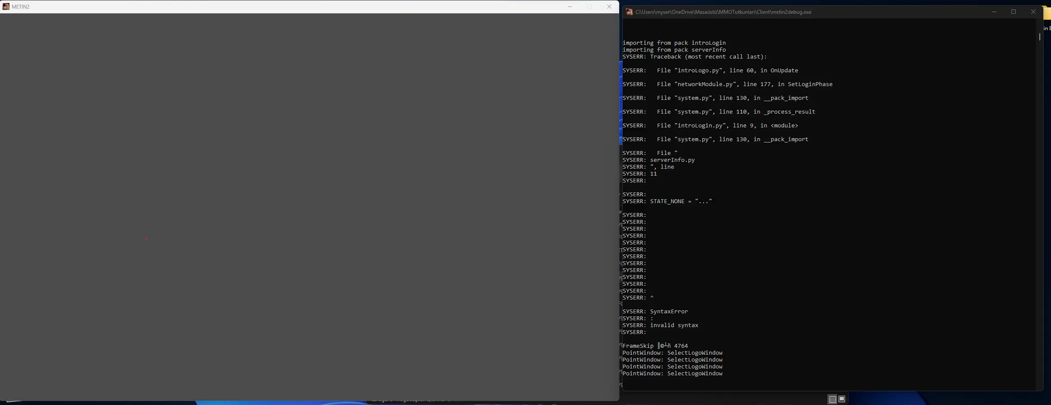Click the 'SYSERR: ", line' text

point(648,167)
